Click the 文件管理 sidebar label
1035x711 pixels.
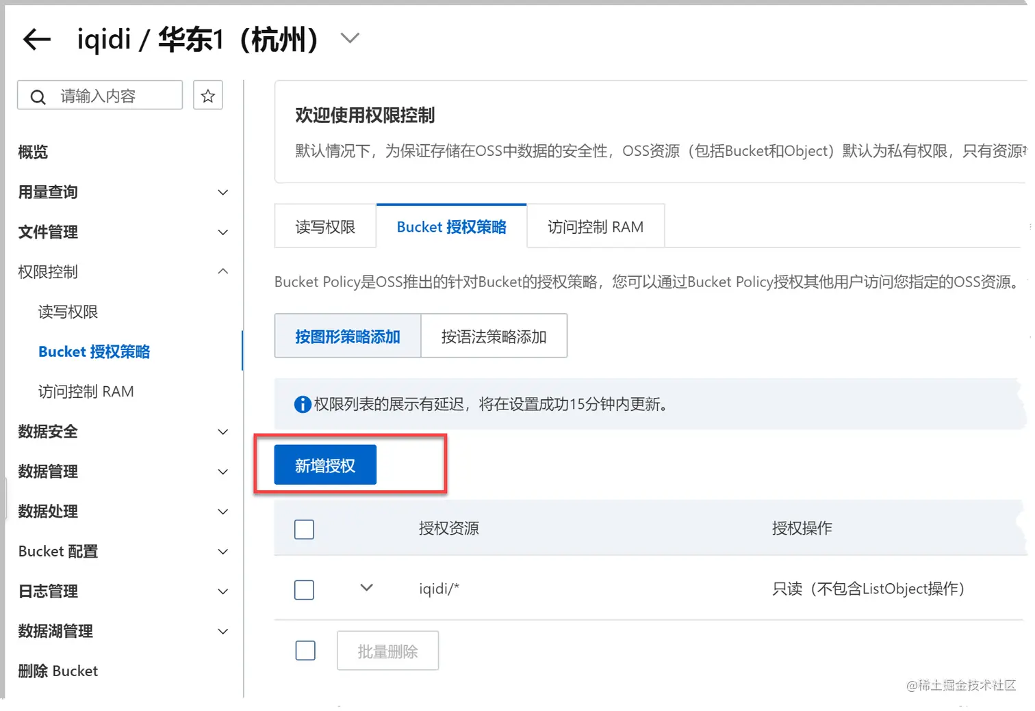tap(48, 232)
